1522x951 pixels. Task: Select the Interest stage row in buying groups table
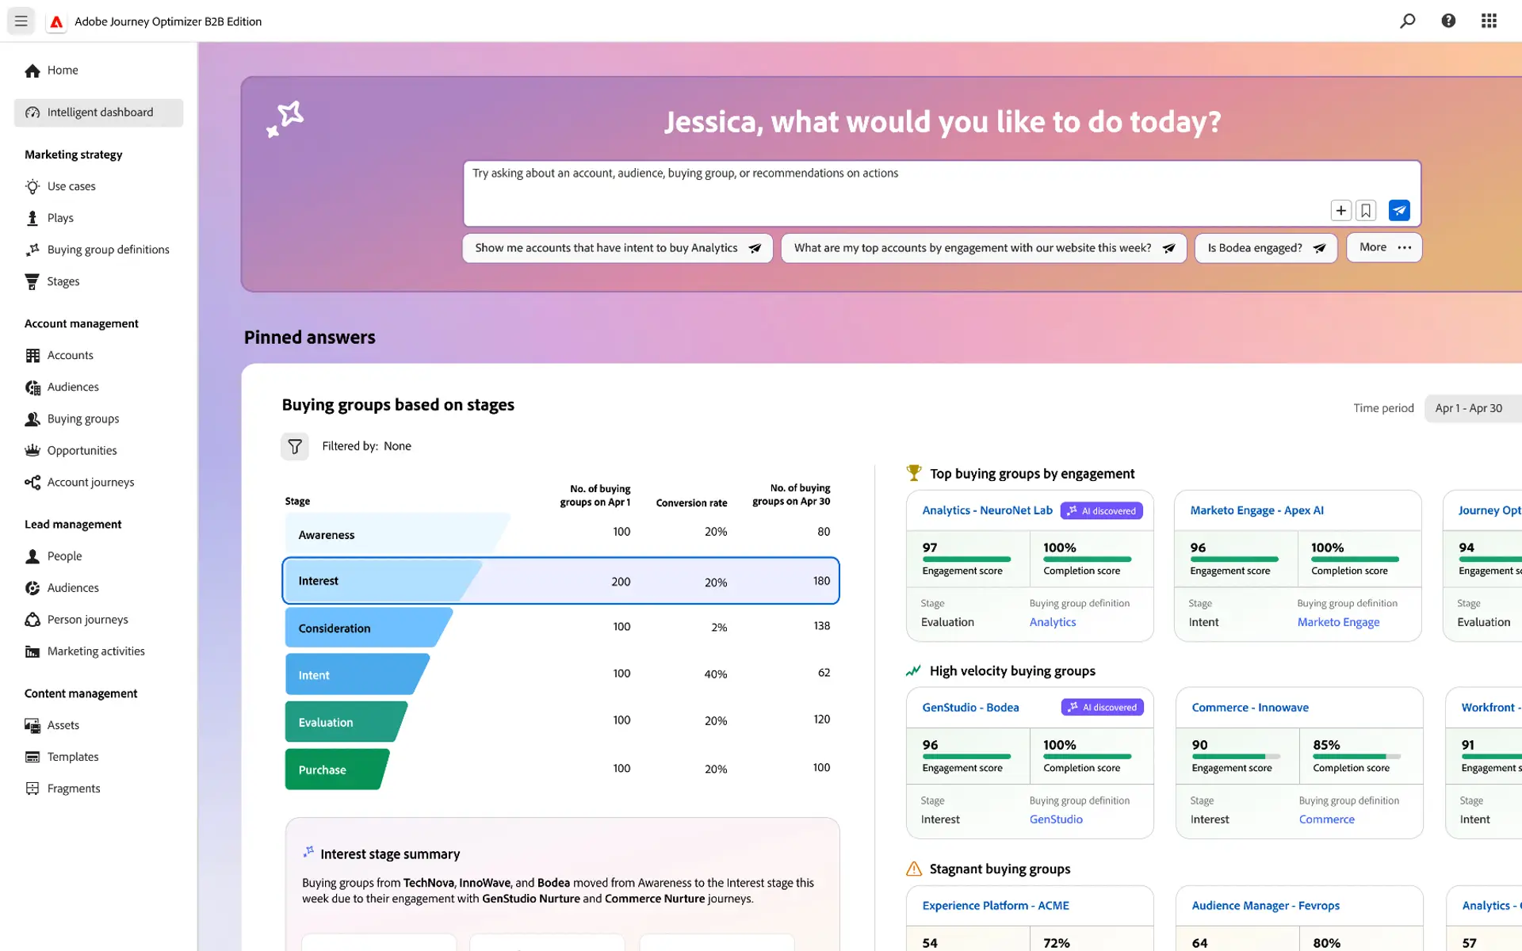tap(561, 581)
